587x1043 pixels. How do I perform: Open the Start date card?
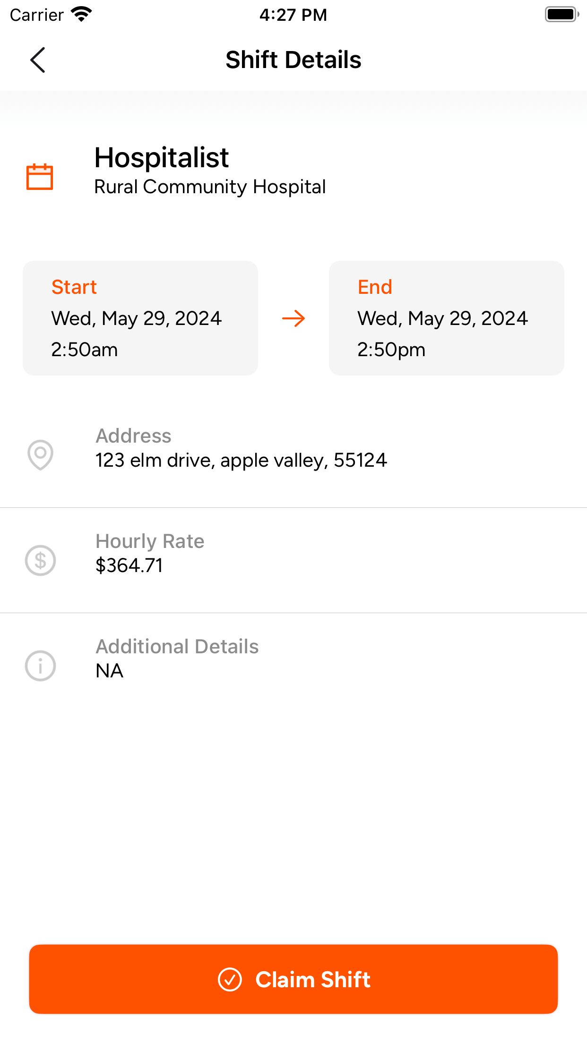click(140, 318)
